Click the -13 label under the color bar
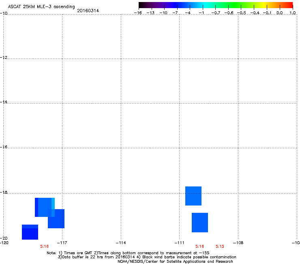Screen dimensions: 300x264 coord(150,13)
